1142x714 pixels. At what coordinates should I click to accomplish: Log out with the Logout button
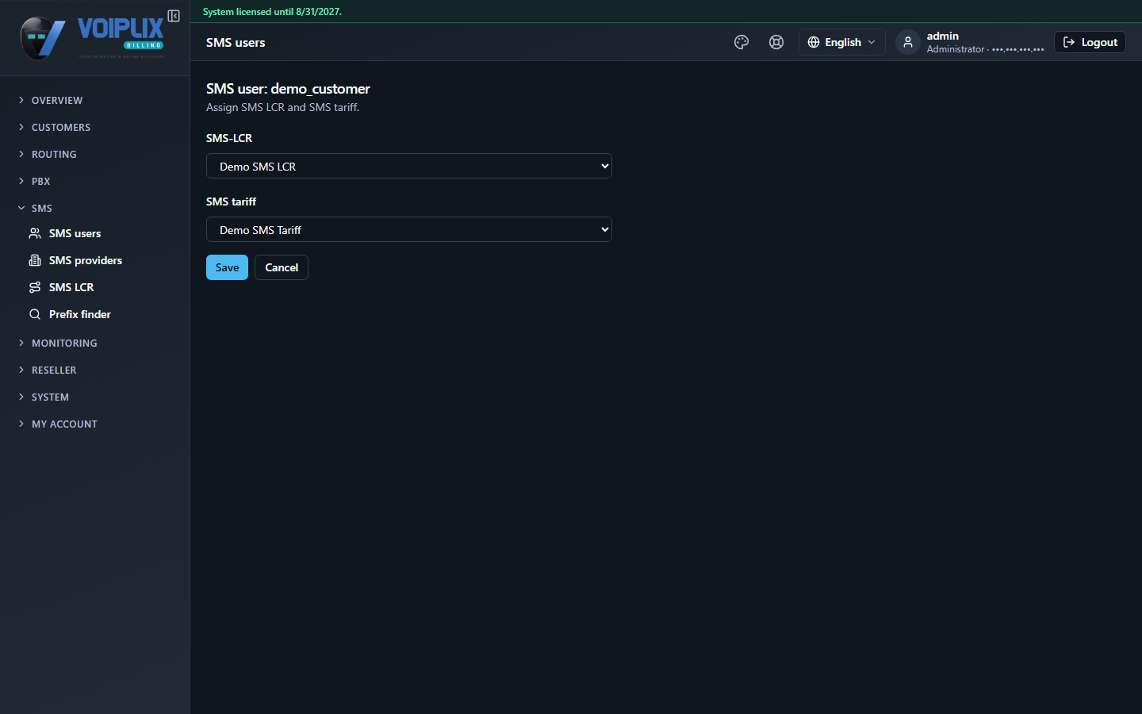[x=1090, y=42]
